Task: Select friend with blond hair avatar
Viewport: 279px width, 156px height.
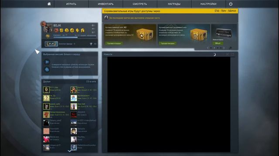Action: pos(74,131)
